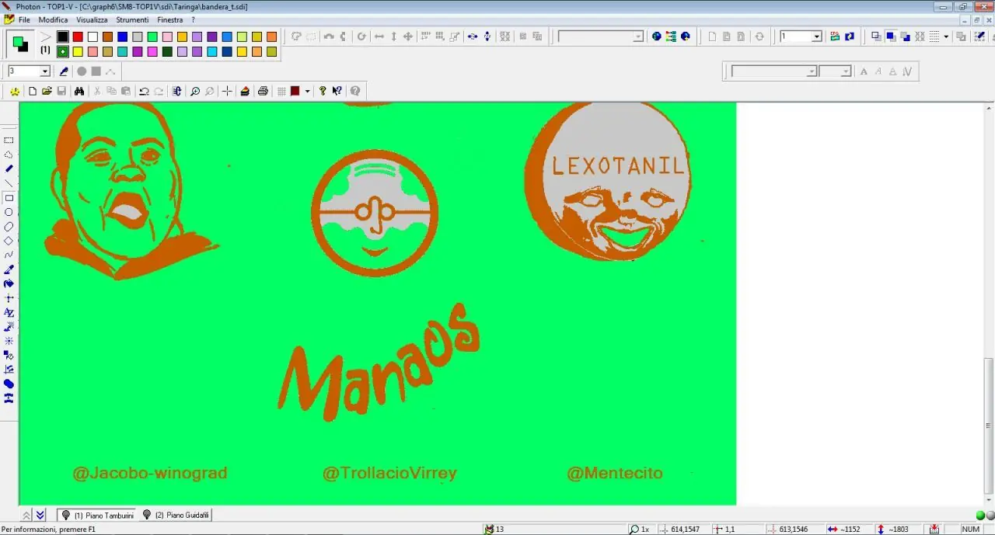Open the Strumenti menu

(x=132, y=19)
